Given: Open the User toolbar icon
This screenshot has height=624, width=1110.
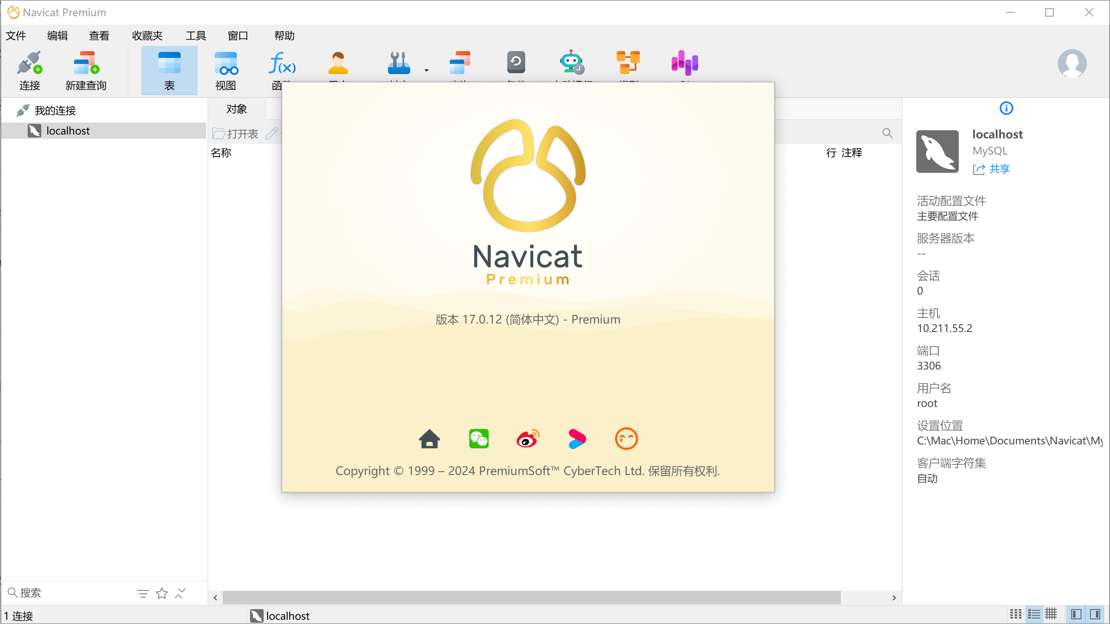Looking at the screenshot, I should pyautogui.click(x=338, y=64).
